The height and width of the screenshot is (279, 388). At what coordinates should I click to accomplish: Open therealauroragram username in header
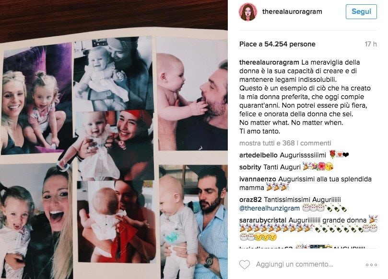292,11
